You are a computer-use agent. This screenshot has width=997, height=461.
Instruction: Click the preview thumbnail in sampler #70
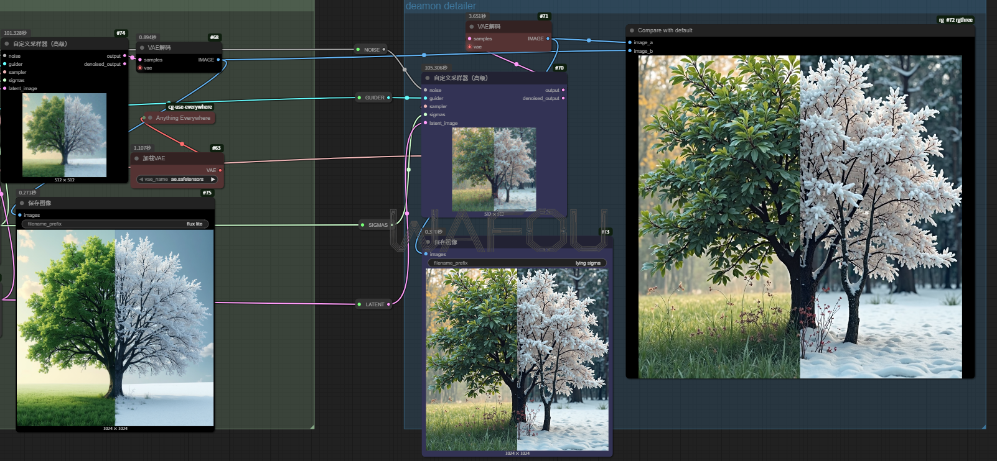coord(494,170)
